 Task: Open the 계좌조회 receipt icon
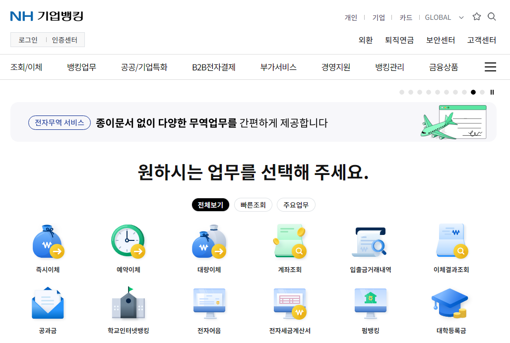(x=289, y=241)
